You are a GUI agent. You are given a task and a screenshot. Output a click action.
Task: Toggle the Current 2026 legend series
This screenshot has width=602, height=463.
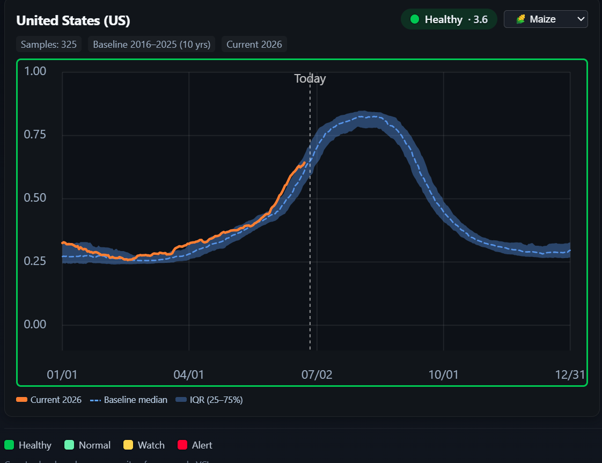tap(49, 400)
